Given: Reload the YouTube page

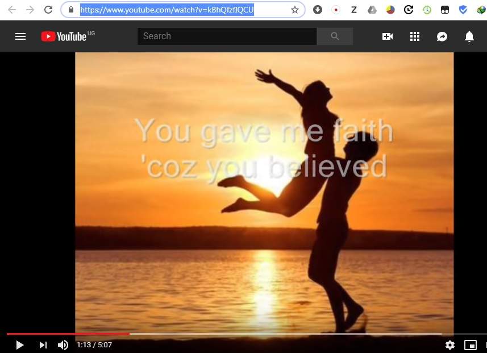Looking at the screenshot, I should 48,10.
